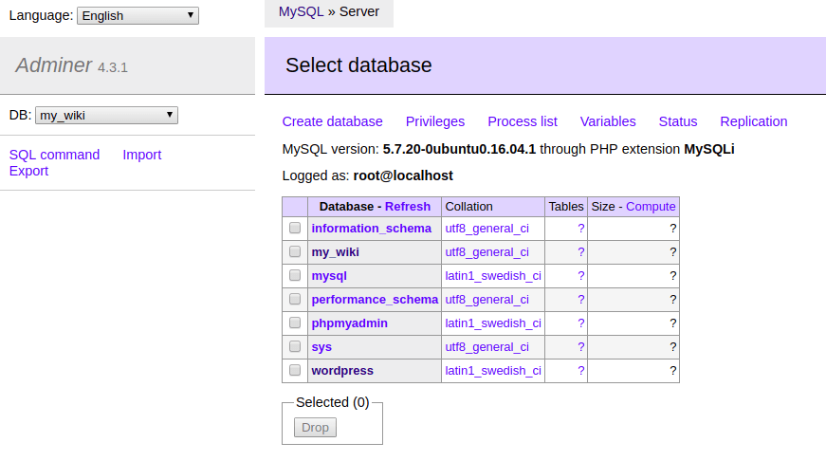Open the my_wiki database link
Screen dimensions: 826x461
(336, 251)
